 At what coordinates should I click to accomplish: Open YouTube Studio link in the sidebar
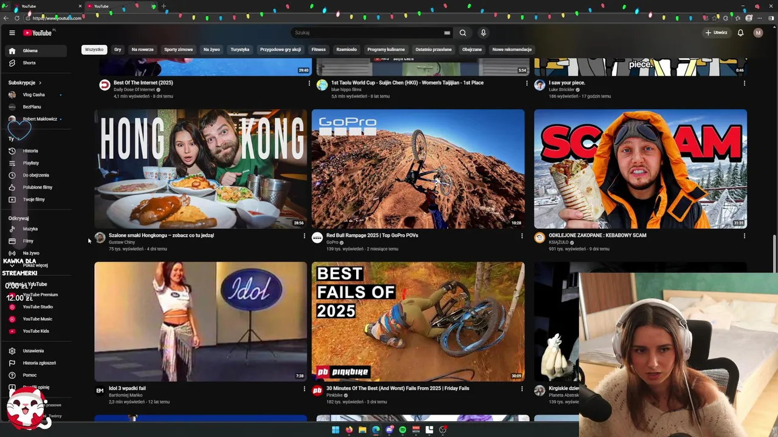click(36, 307)
